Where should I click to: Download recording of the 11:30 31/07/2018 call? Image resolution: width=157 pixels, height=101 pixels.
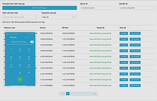coord(135,68)
